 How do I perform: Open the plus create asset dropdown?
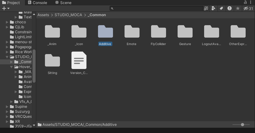coord(6,8)
